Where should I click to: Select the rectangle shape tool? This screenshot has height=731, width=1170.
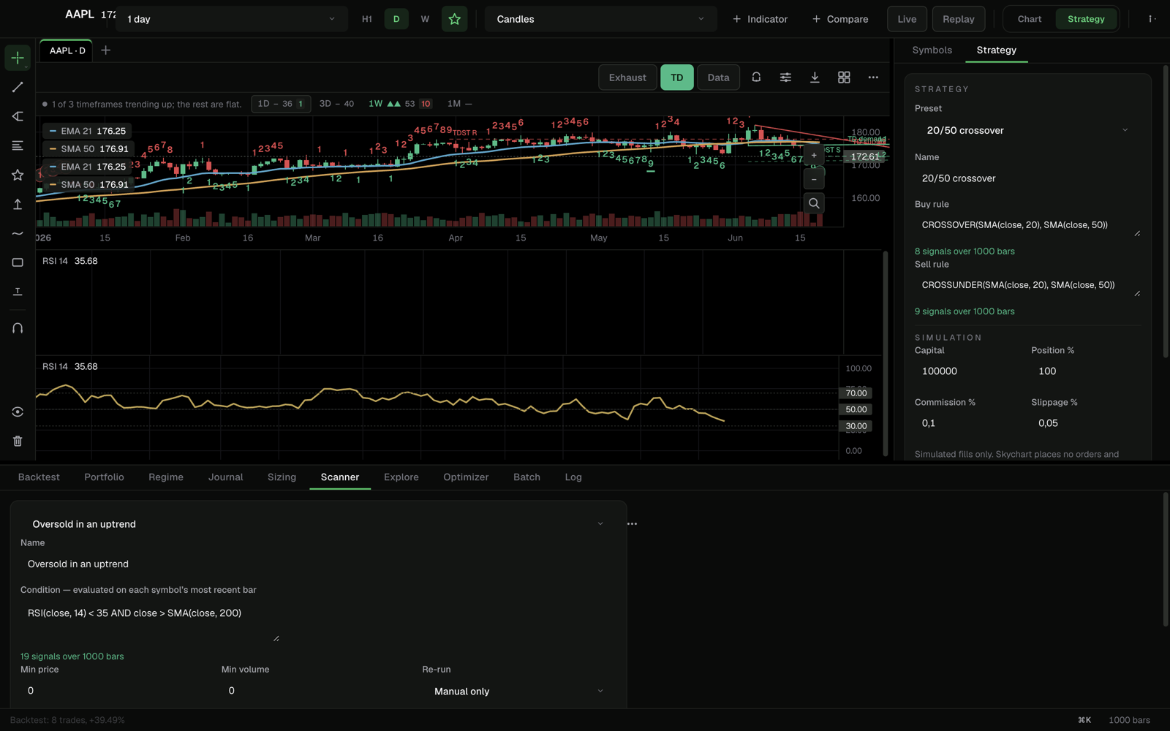click(x=18, y=262)
